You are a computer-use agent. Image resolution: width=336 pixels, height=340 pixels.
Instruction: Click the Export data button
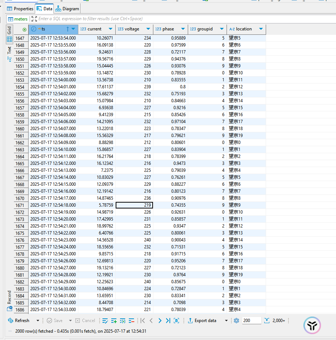202,321
